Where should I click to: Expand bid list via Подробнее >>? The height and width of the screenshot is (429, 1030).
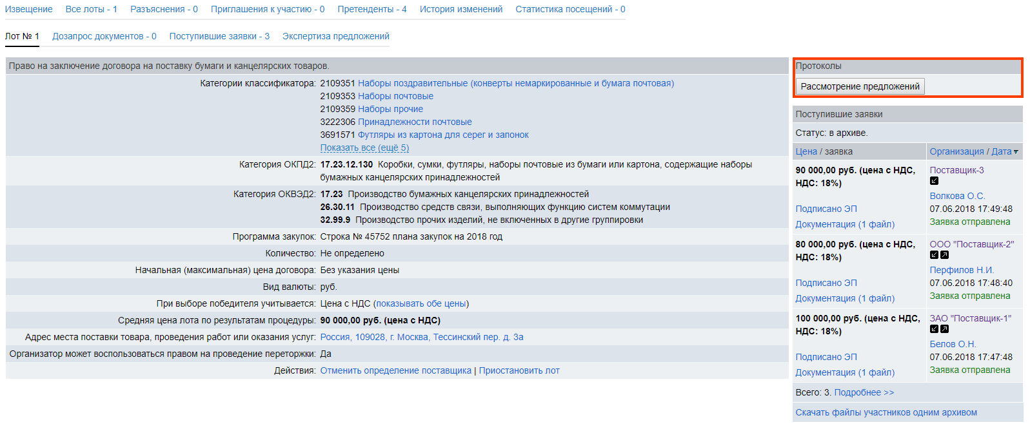[x=864, y=392]
